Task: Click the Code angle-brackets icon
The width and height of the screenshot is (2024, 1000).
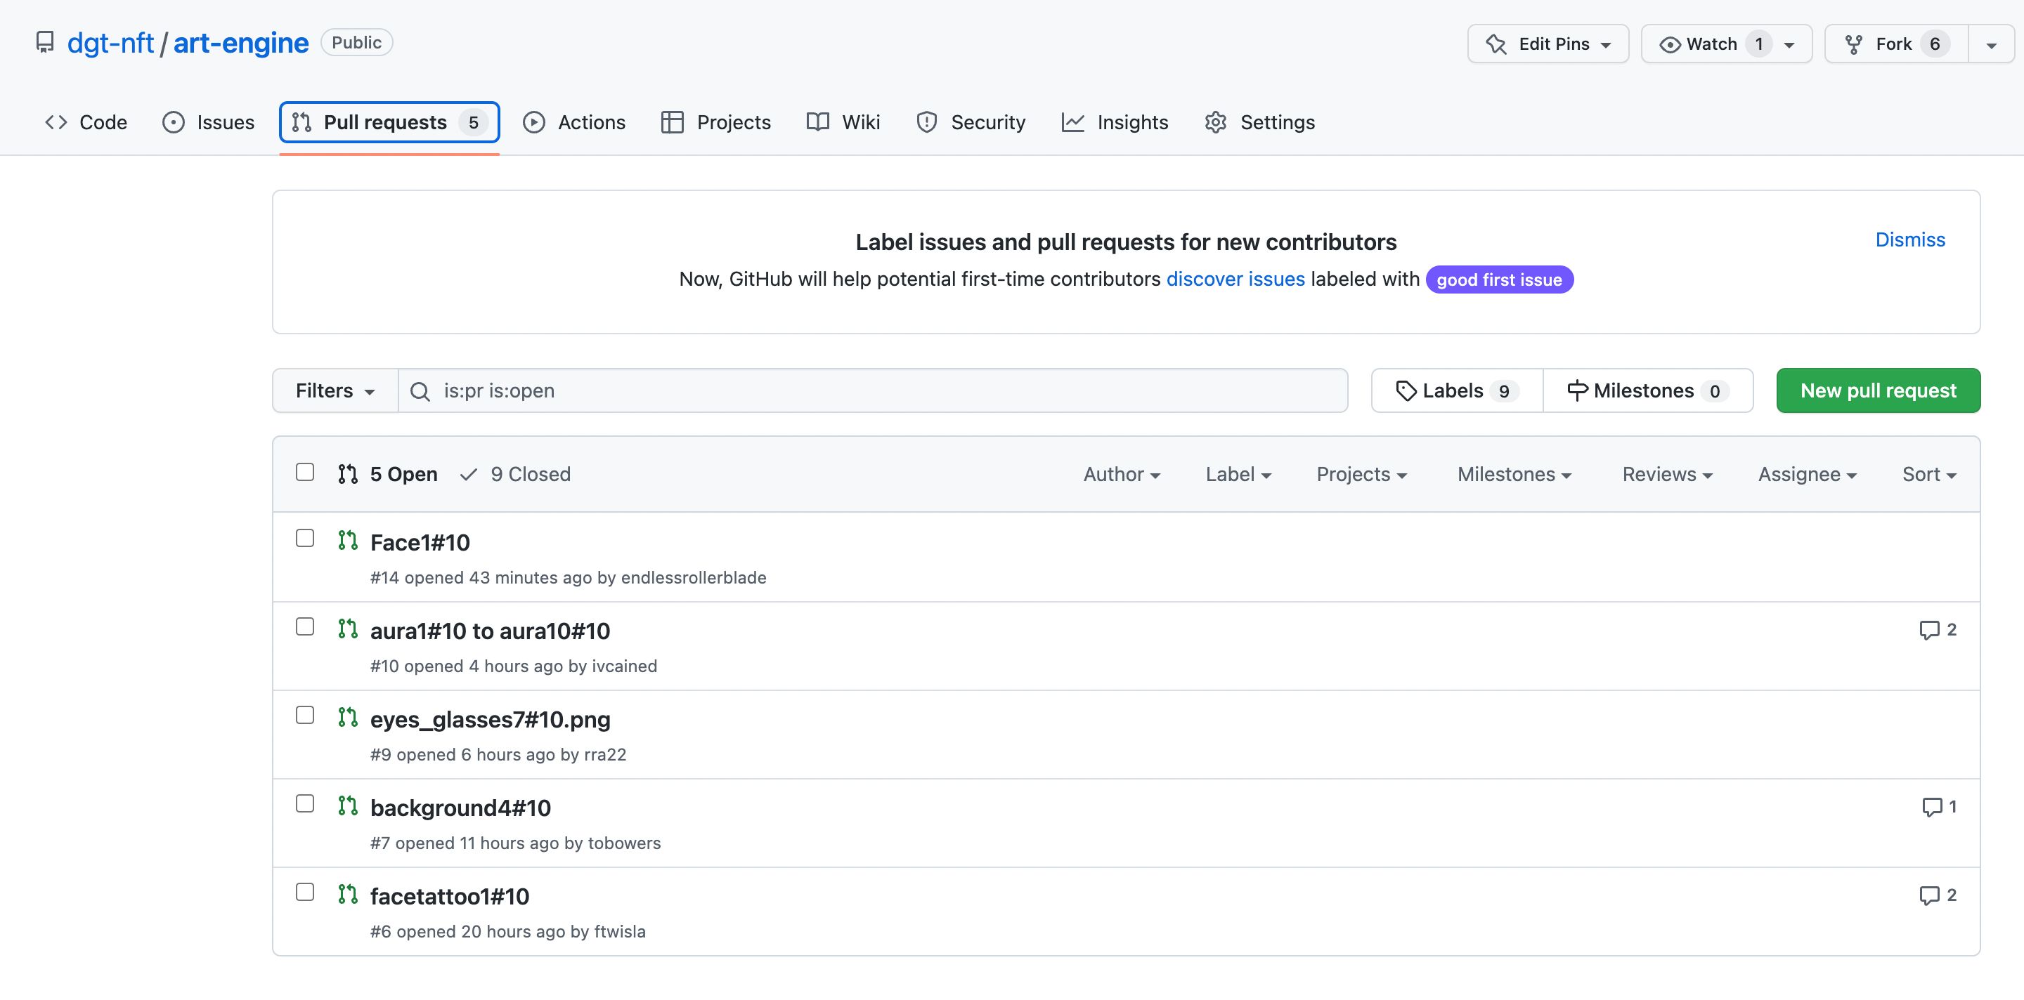Action: click(x=56, y=122)
